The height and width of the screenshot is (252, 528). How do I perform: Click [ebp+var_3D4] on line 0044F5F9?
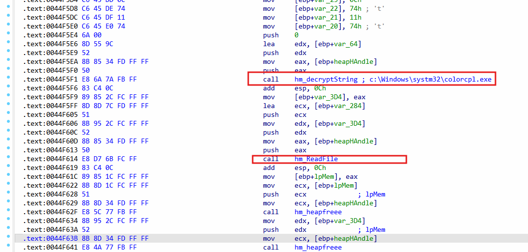321,97
